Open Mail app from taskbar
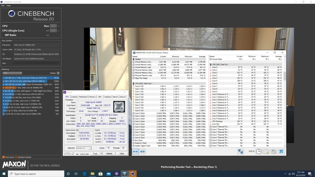The height and width of the screenshot is (177, 315). point(108,174)
